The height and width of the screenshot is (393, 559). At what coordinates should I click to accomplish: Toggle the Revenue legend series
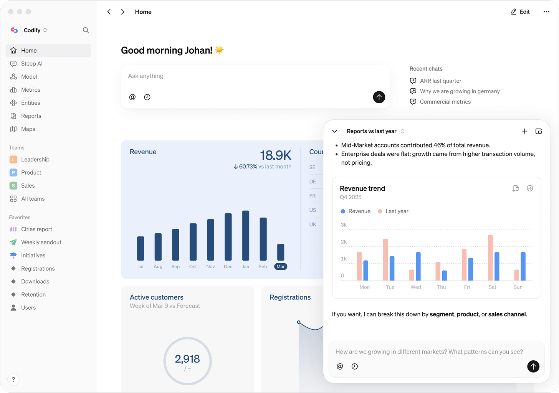click(356, 211)
